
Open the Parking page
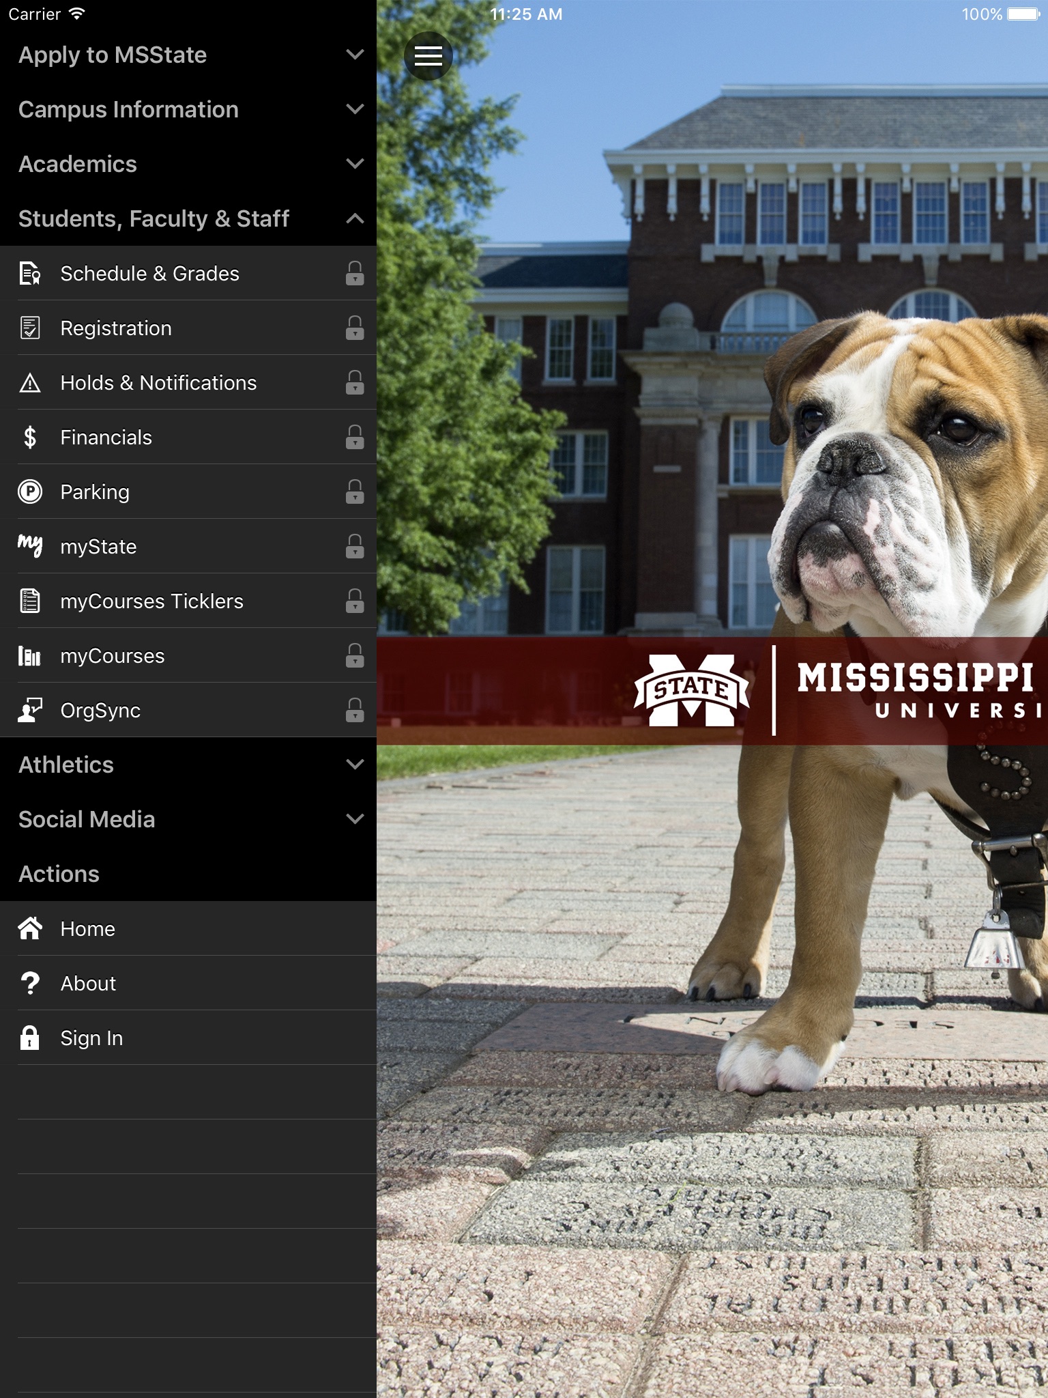(188, 491)
